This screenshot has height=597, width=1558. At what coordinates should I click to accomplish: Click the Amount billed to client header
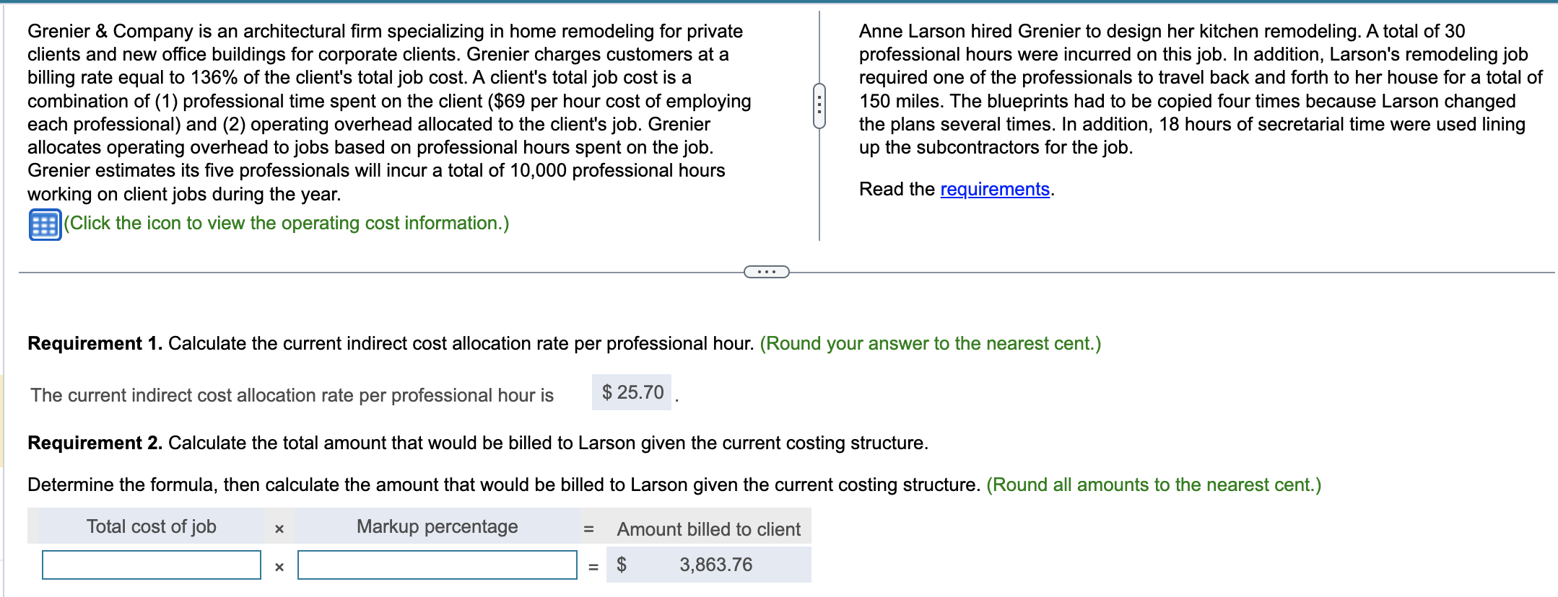click(708, 529)
